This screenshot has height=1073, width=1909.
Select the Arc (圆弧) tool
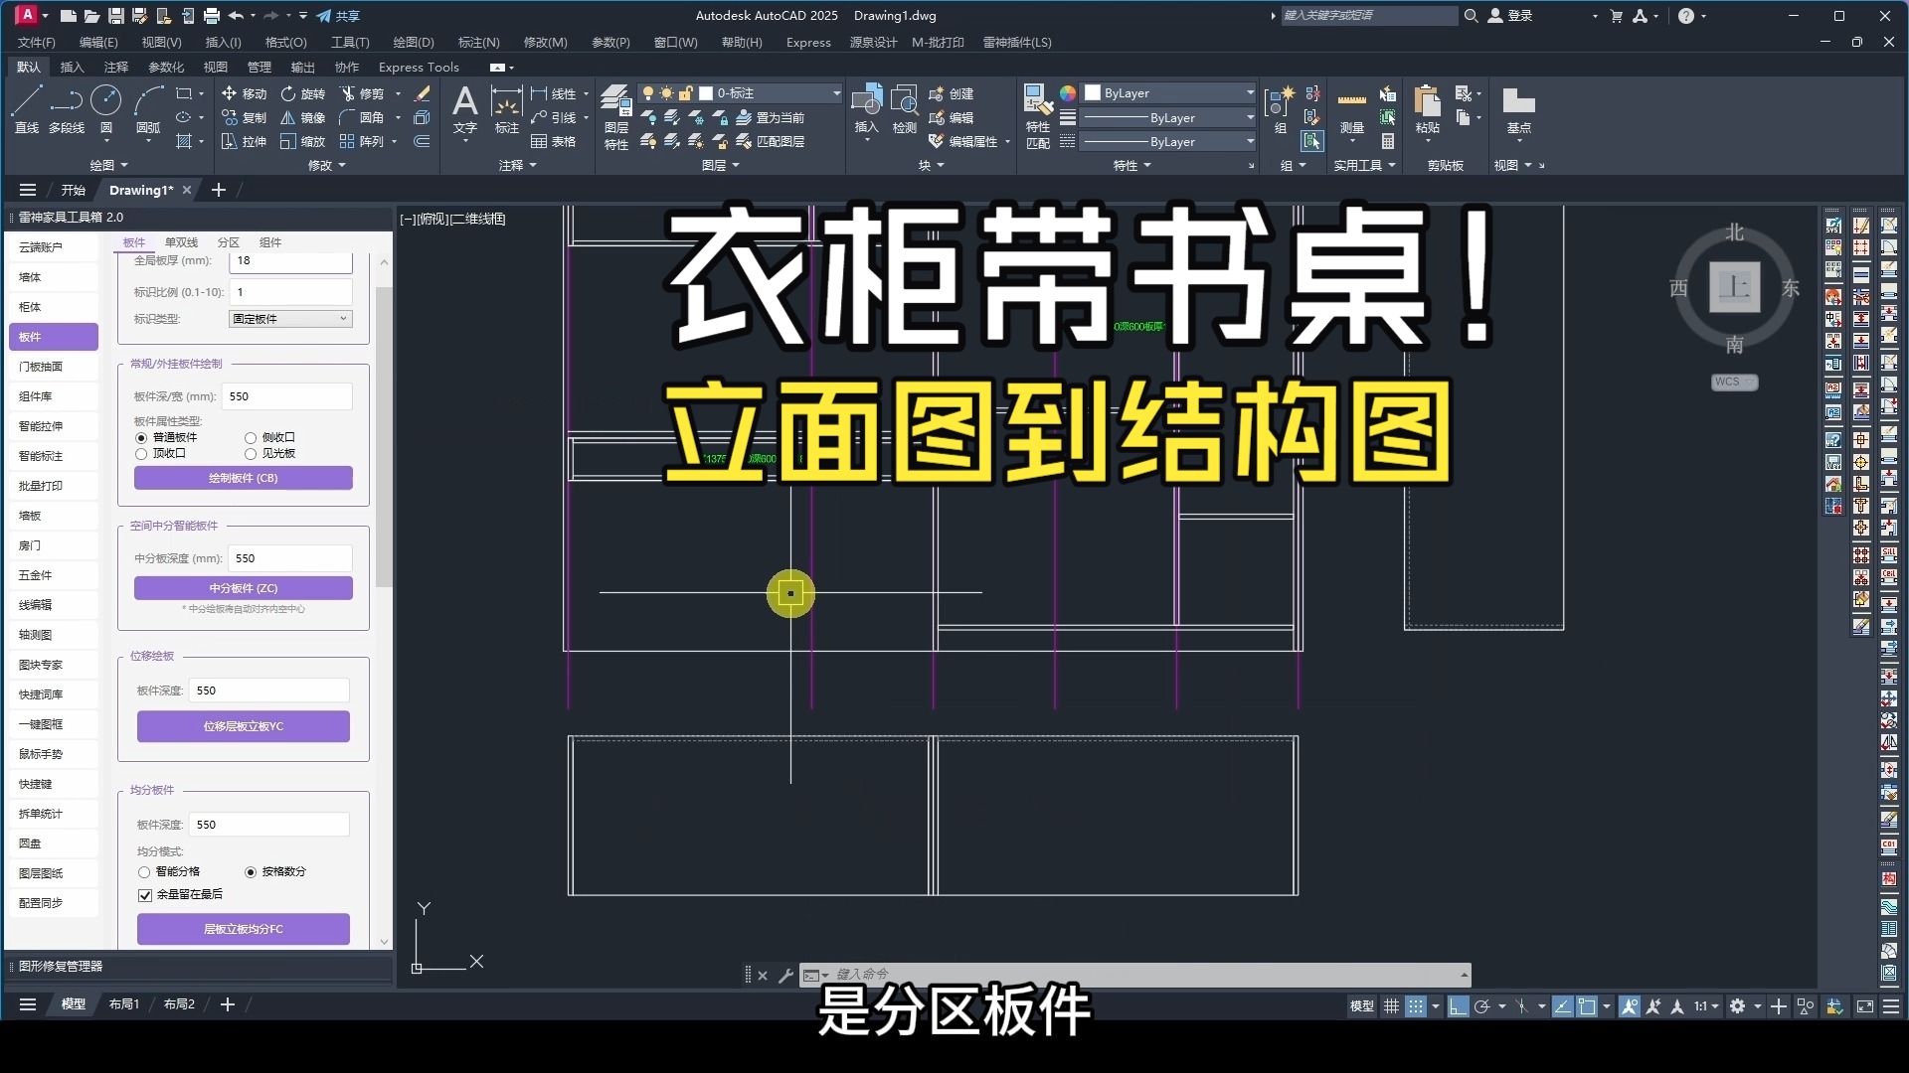148,109
